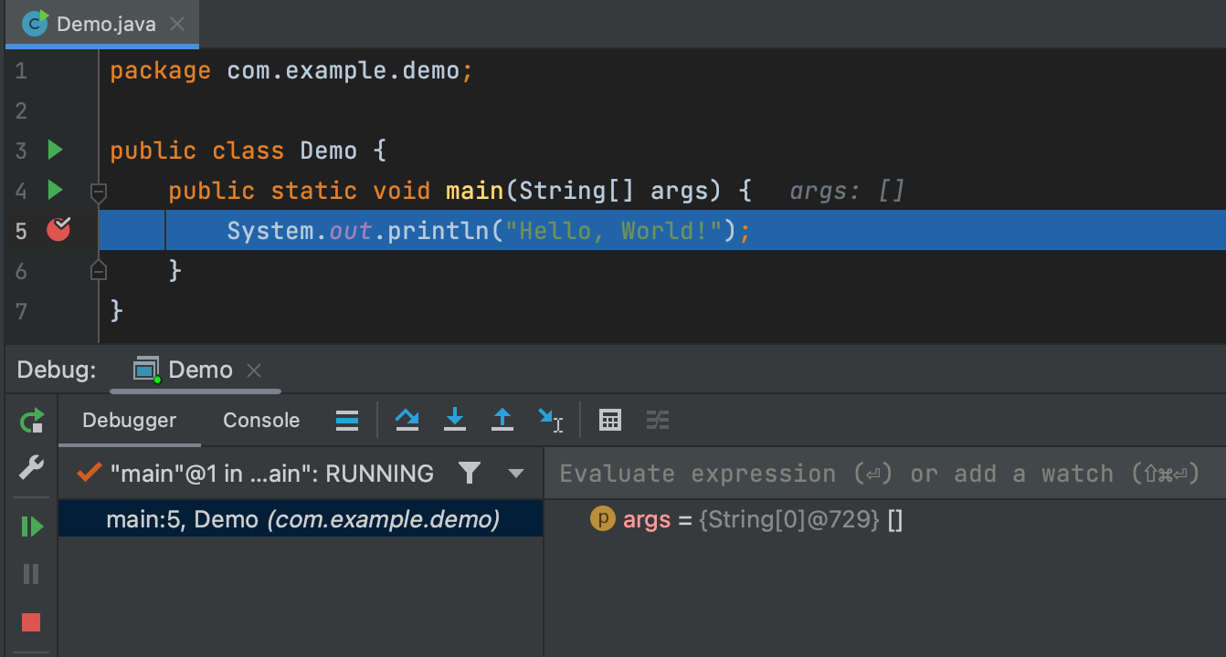This screenshot has height=657, width=1226.
Task: Click run gutter arrow beside class Demo
Action: (55, 150)
